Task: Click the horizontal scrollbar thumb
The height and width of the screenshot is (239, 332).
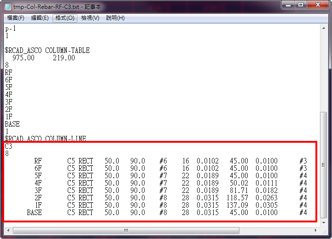Action: point(126,230)
